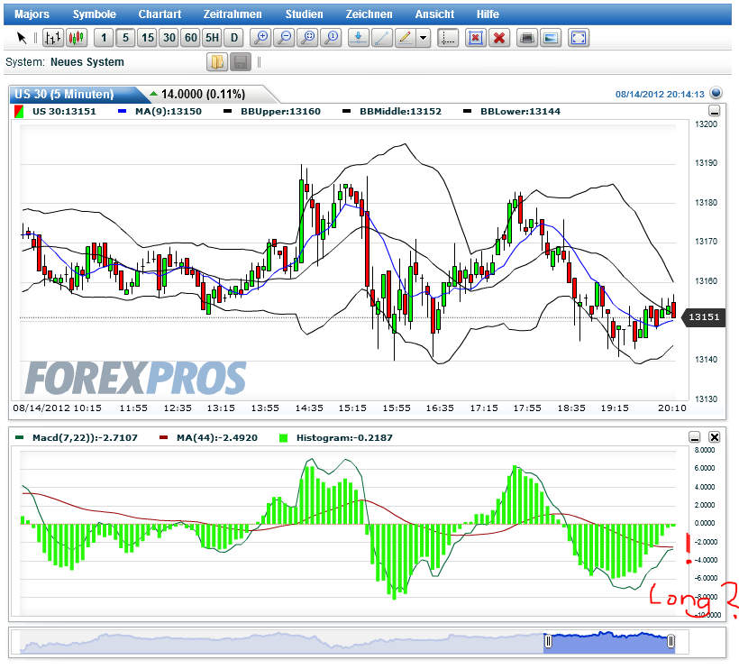Set the daily D timeframe
This screenshot has height=669, width=739.
(234, 38)
